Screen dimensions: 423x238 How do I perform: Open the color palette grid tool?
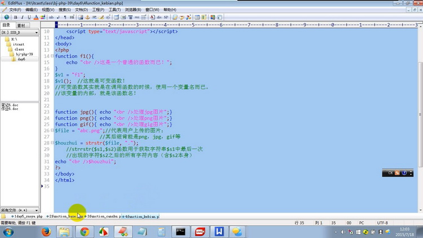coord(43,17)
